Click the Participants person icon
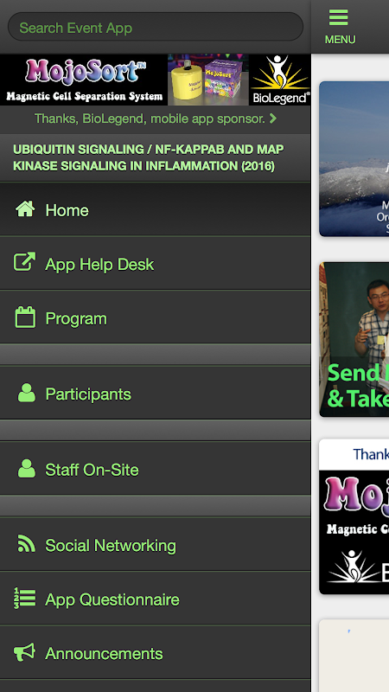The image size is (389, 692). (27, 393)
